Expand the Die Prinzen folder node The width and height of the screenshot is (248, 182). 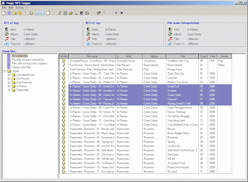point(9,79)
